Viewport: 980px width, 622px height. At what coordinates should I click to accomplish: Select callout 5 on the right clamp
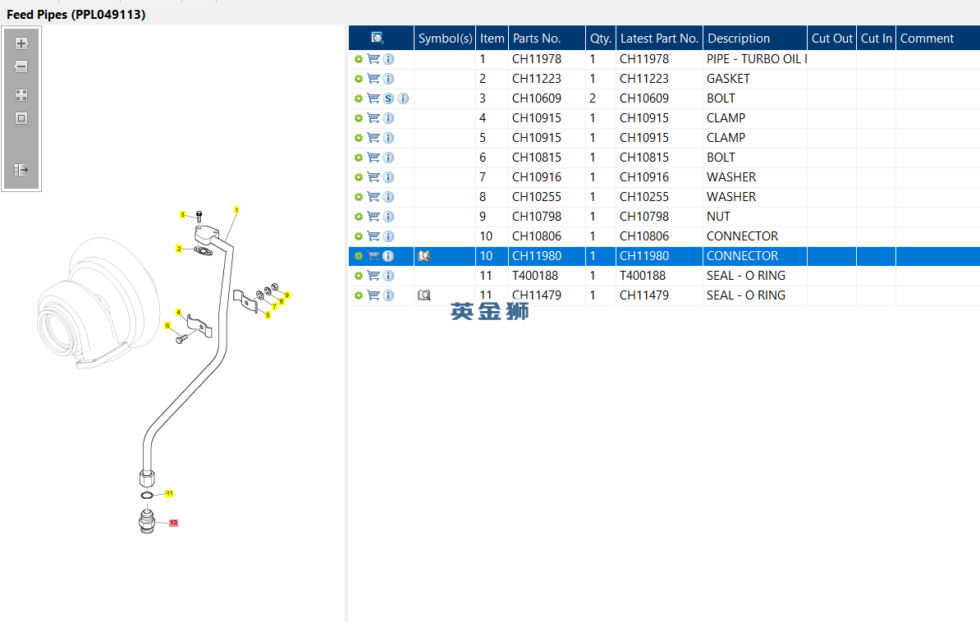[268, 315]
